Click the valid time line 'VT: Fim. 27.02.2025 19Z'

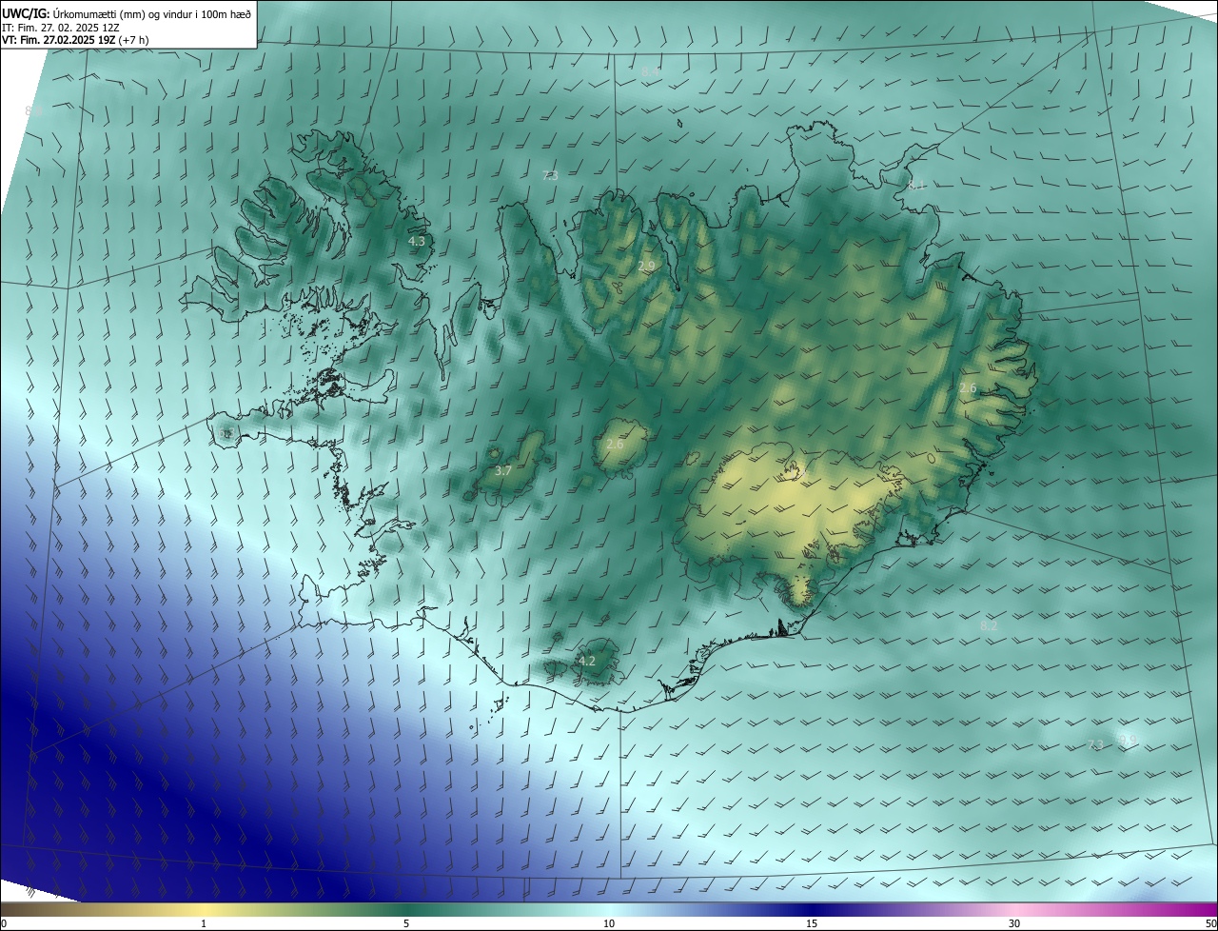[61, 40]
